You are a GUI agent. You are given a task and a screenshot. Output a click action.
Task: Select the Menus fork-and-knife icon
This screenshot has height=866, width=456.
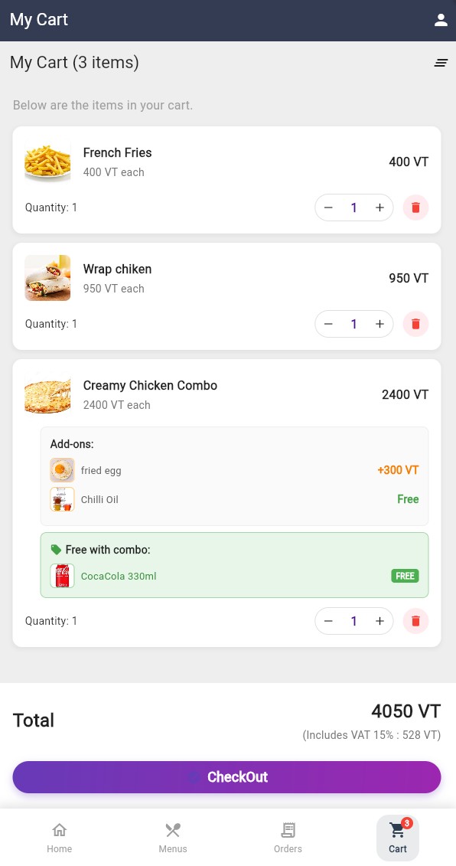point(173,830)
